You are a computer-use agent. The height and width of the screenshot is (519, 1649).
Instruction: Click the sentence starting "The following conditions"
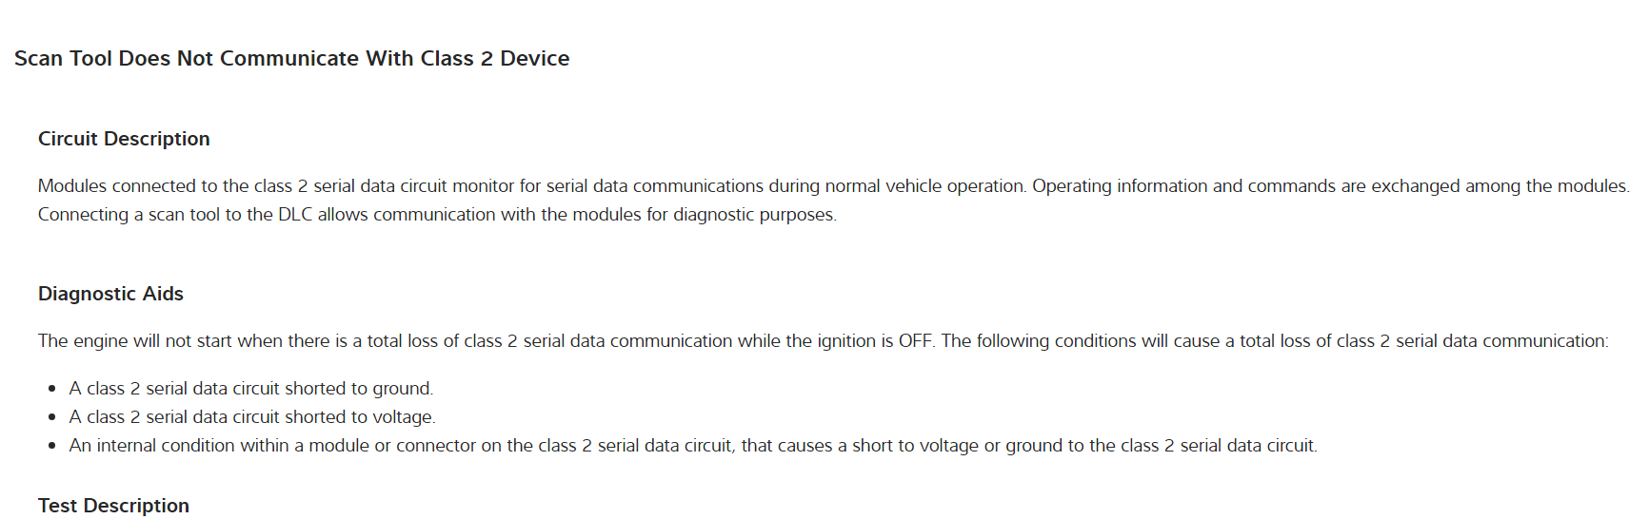[x=1274, y=341]
